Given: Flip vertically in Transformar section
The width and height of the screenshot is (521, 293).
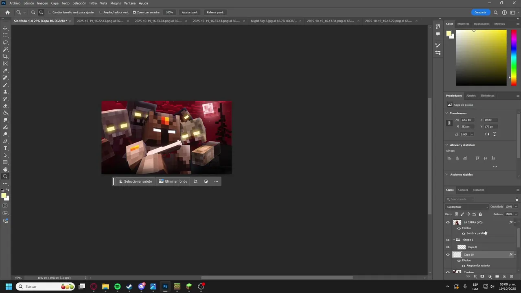Looking at the screenshot, I should (495, 134).
